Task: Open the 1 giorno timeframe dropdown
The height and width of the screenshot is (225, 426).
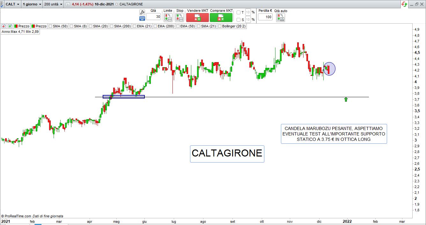Action: [32, 4]
